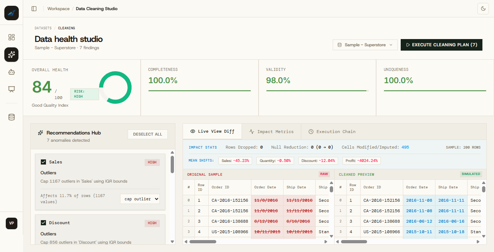Click the 'Rows Dropped: 0' stat

pos(244,147)
